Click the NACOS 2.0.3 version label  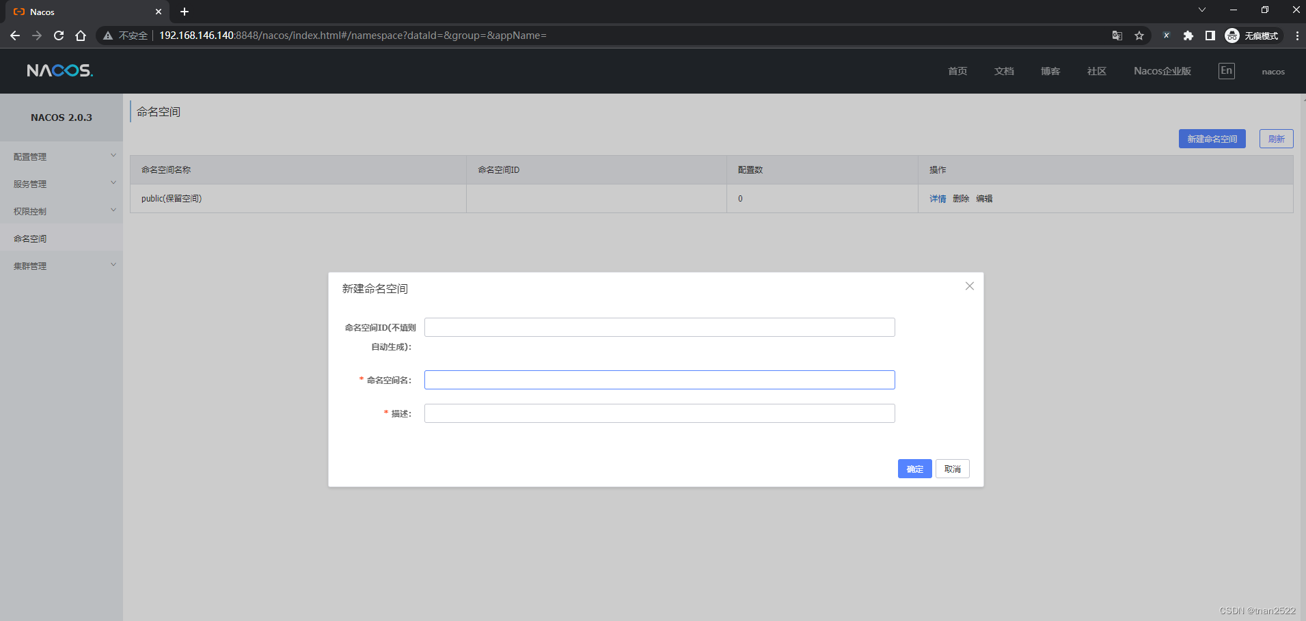62,118
